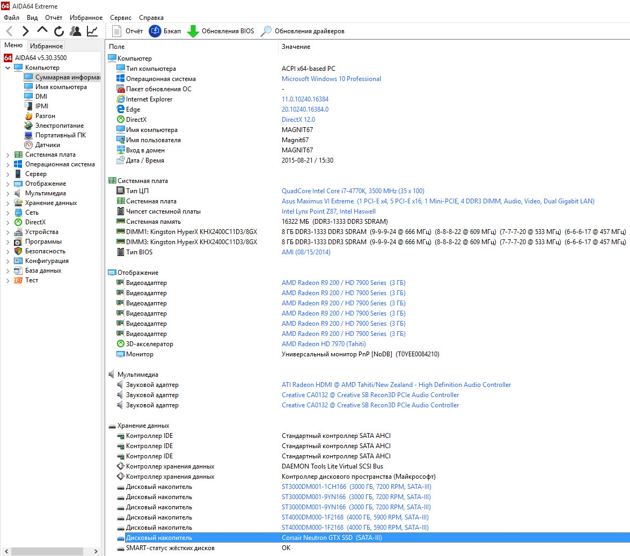Expand the Системная плата tree node
The height and width of the screenshot is (556, 630).
pyautogui.click(x=8, y=155)
